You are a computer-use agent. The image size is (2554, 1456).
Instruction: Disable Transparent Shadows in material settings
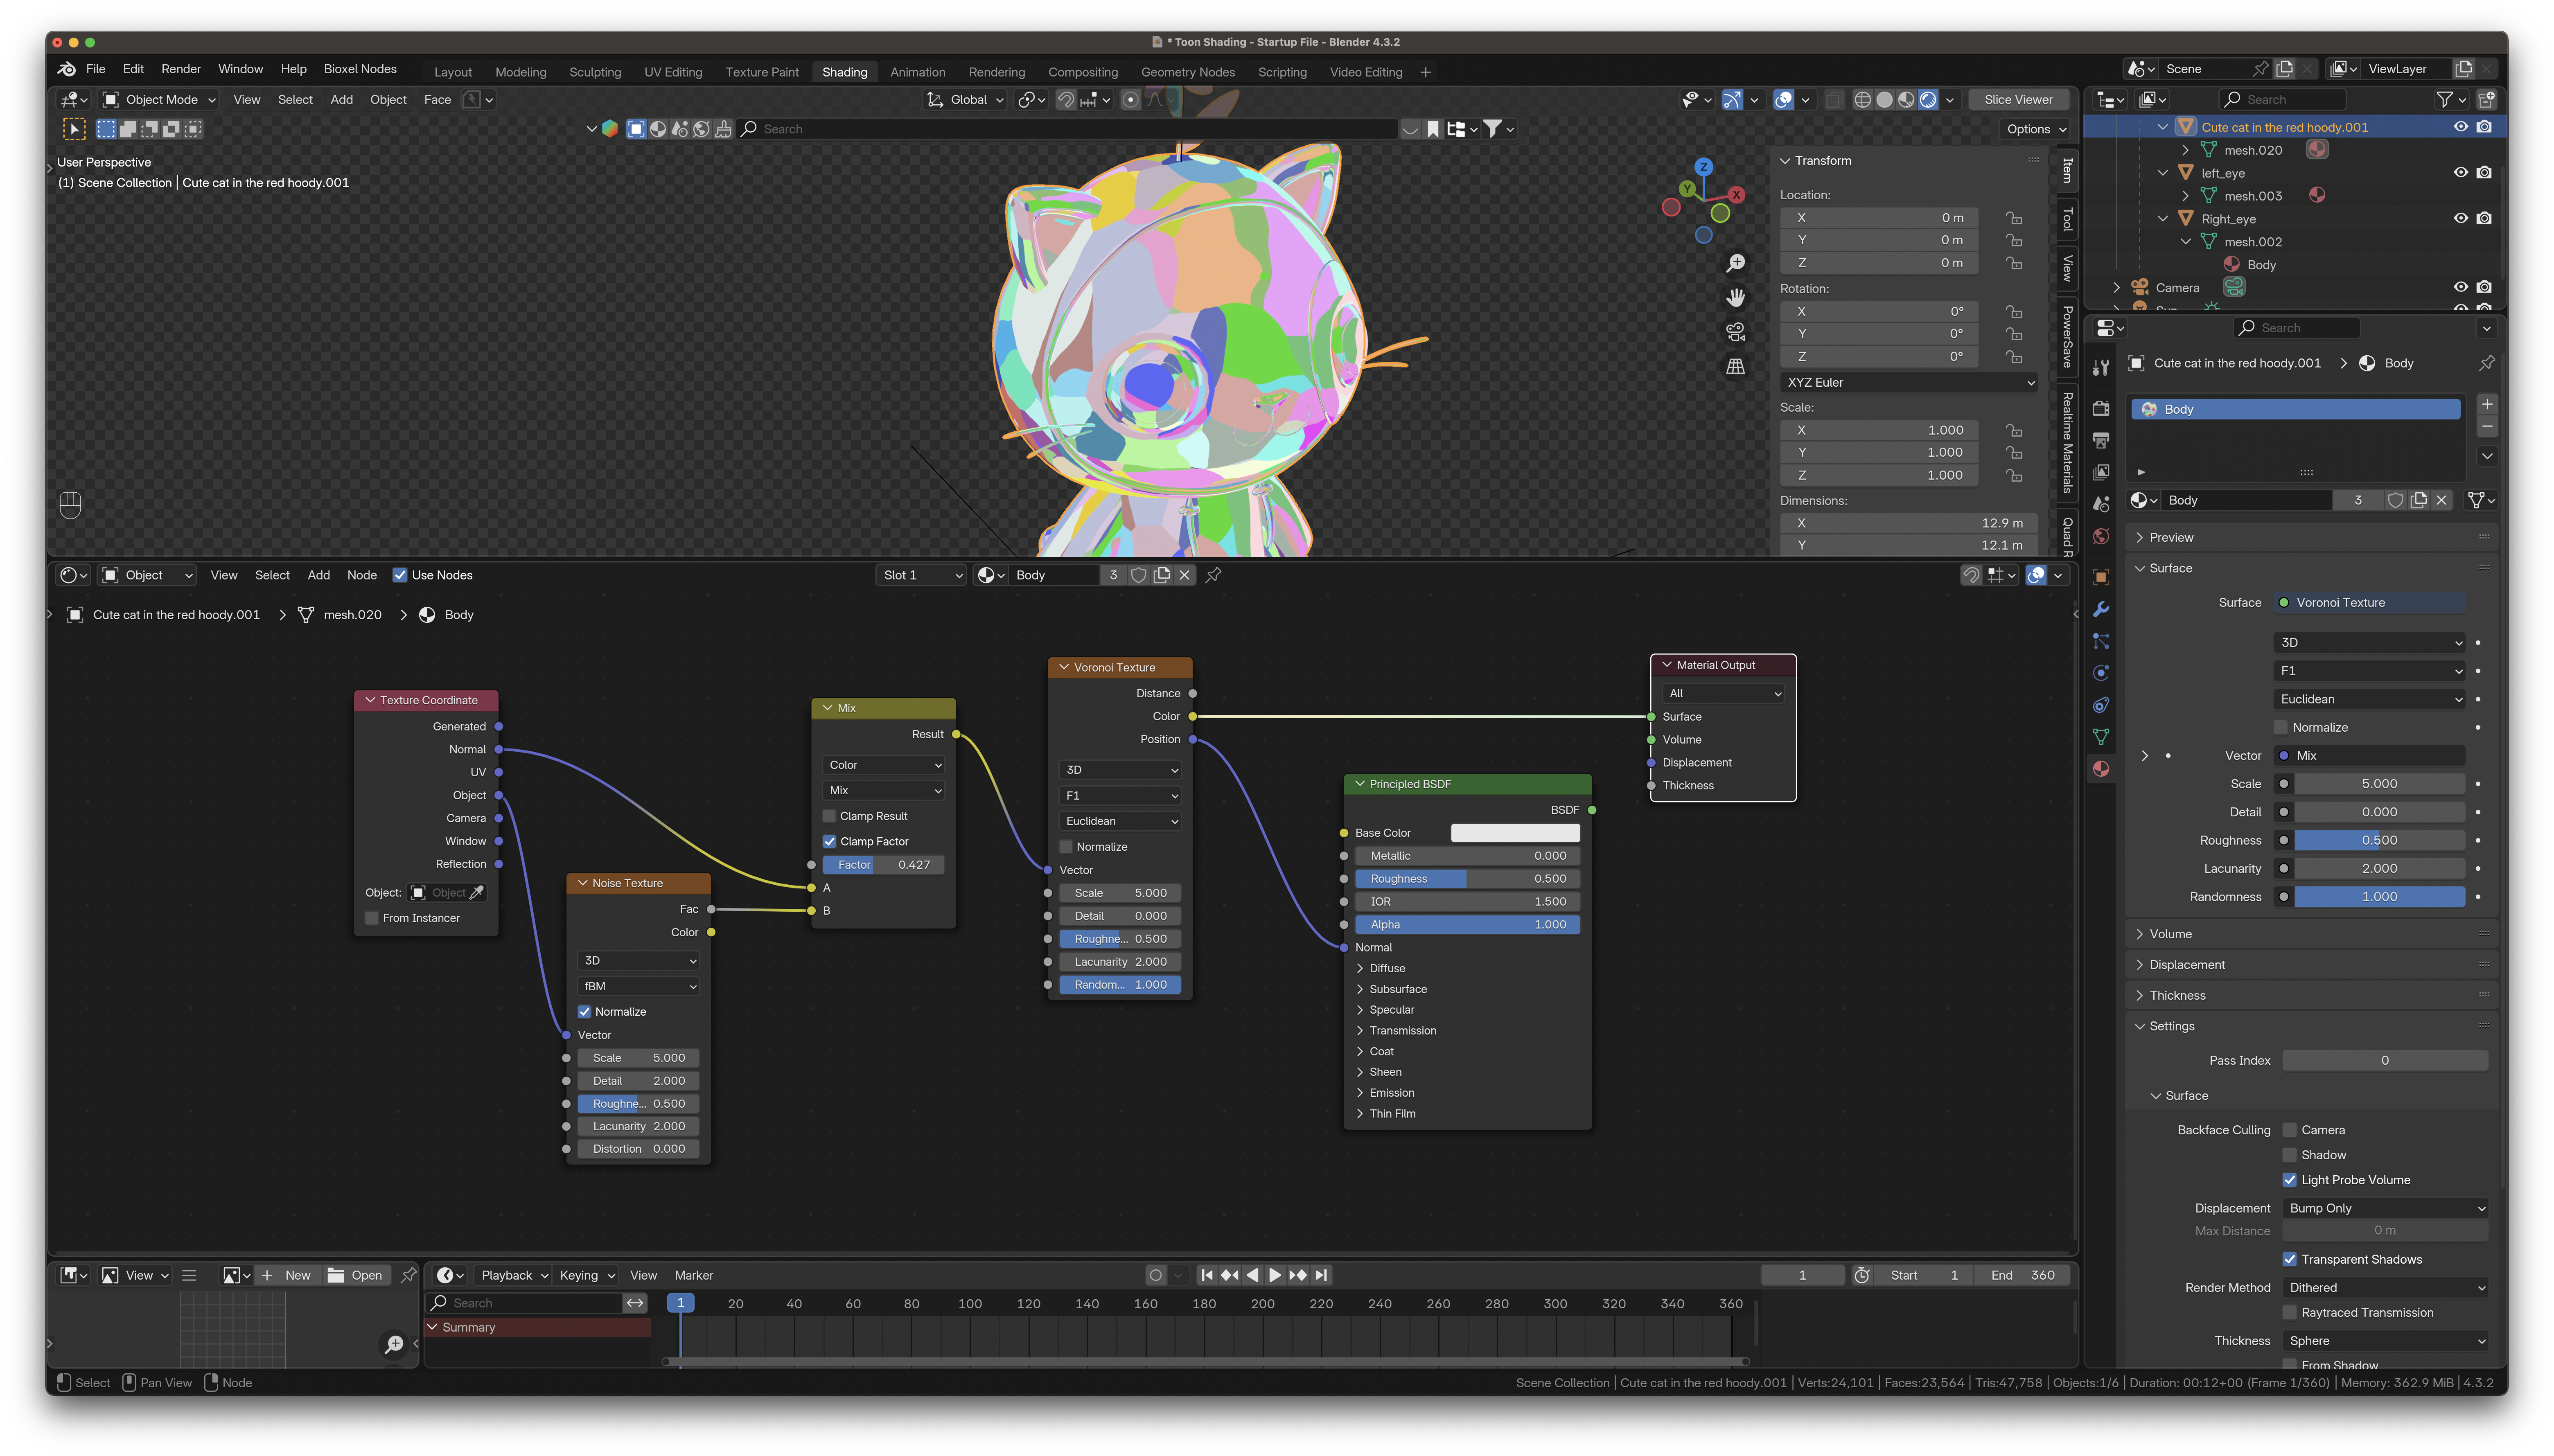point(2290,1259)
